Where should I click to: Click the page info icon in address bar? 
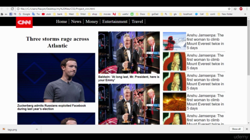(x=18, y=9)
